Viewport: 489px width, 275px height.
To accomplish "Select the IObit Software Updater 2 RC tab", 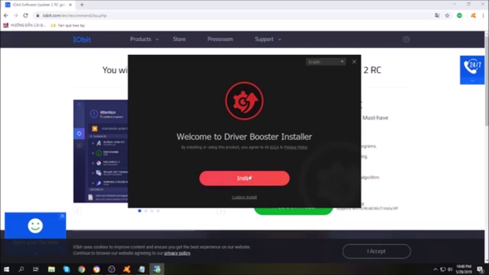I will click(39, 5).
